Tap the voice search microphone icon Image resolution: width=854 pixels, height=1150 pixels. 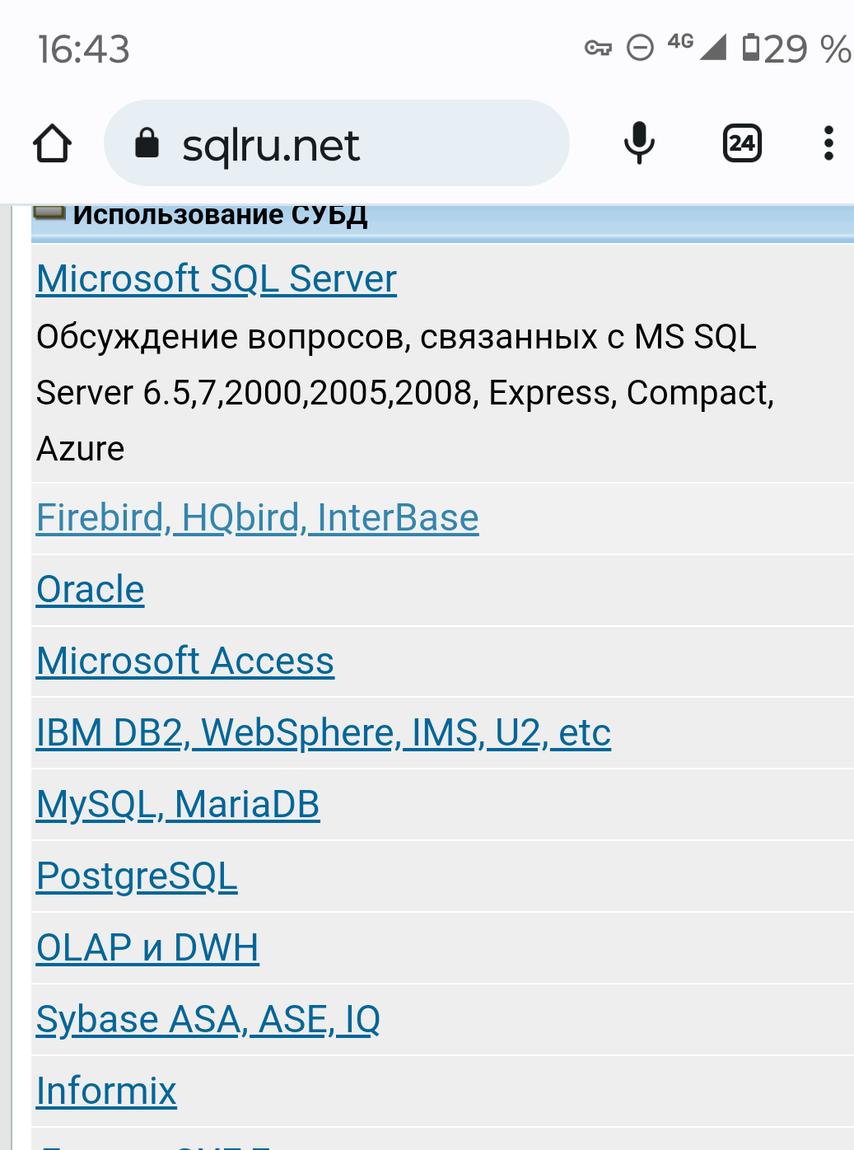tap(639, 143)
